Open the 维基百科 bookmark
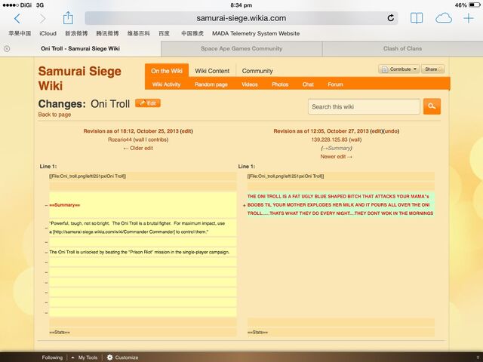The height and width of the screenshot is (362, 483). pyautogui.click(x=138, y=33)
